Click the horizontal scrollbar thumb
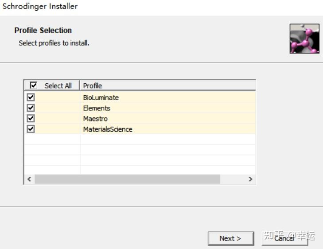 coord(127,179)
